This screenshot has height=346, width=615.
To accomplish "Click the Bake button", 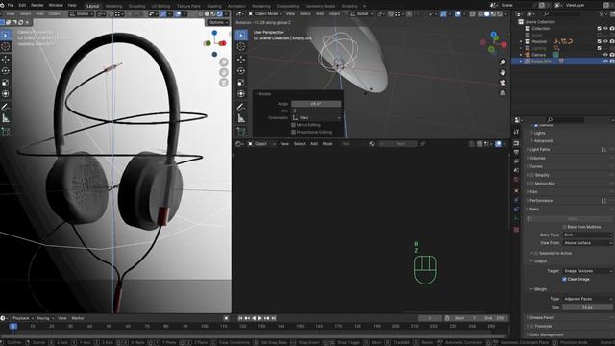I will point(573,219).
